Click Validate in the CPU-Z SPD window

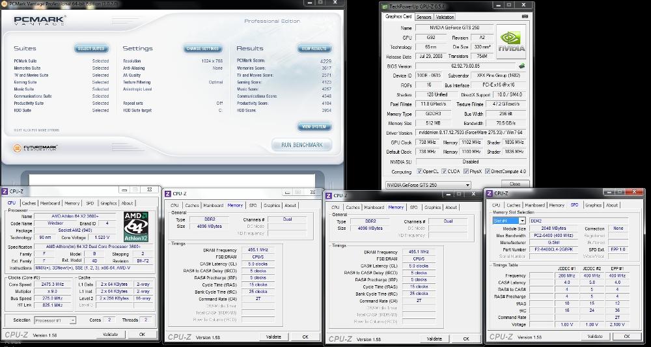click(x=596, y=336)
